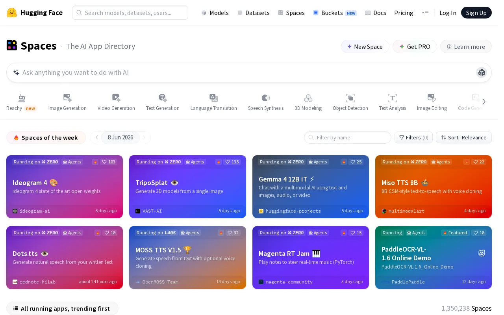Click the Sign Up button
This screenshot has width=504, height=315.
476,13
